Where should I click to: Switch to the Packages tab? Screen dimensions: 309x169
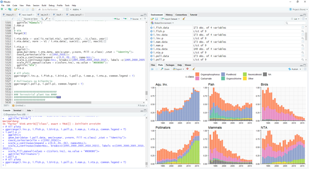170,65
